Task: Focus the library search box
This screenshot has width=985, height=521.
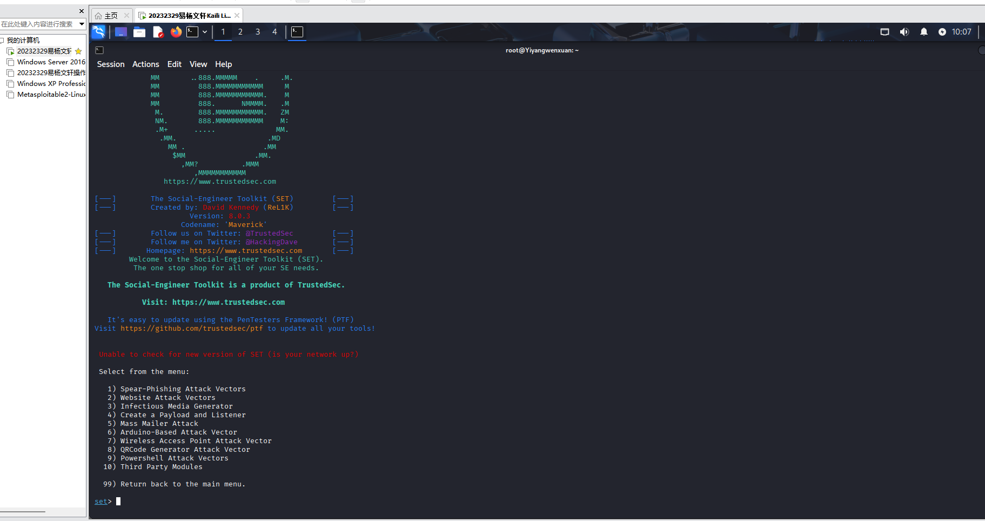Action: pyautogui.click(x=39, y=24)
